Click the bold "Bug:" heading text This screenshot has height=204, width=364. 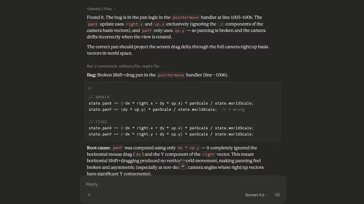(x=91, y=75)
